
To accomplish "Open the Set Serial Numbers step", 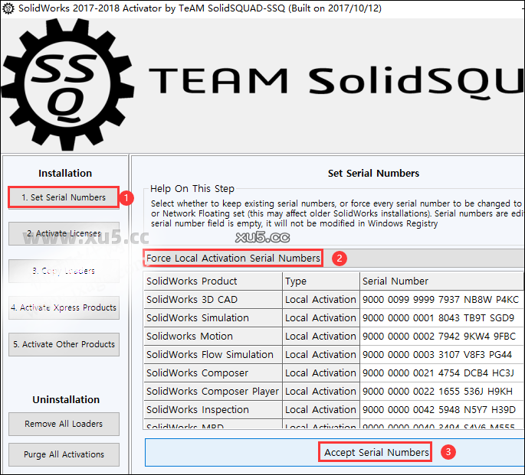I will pos(64,197).
